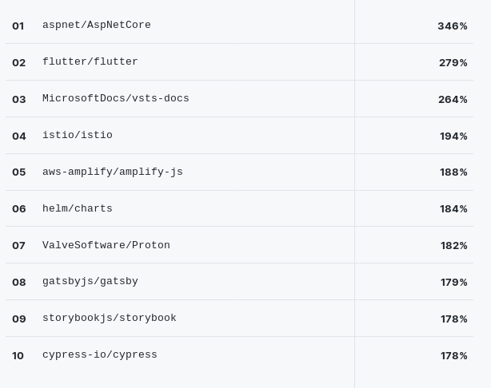The height and width of the screenshot is (388, 491).
Task: Click the helm/charts repository name
Action: (x=77, y=209)
